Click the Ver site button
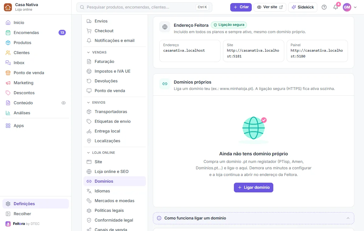 [x=270, y=7]
